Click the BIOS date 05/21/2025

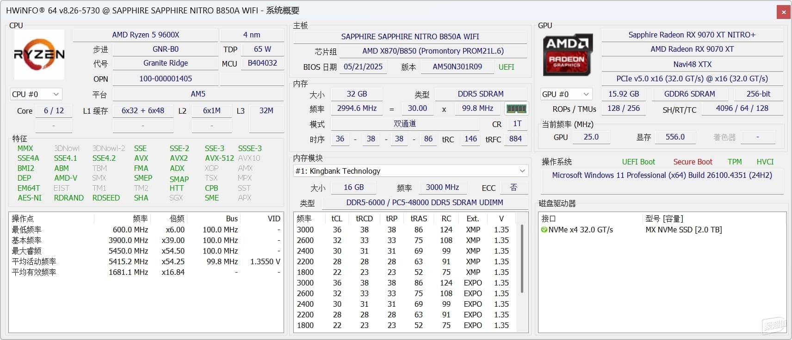[x=363, y=67]
